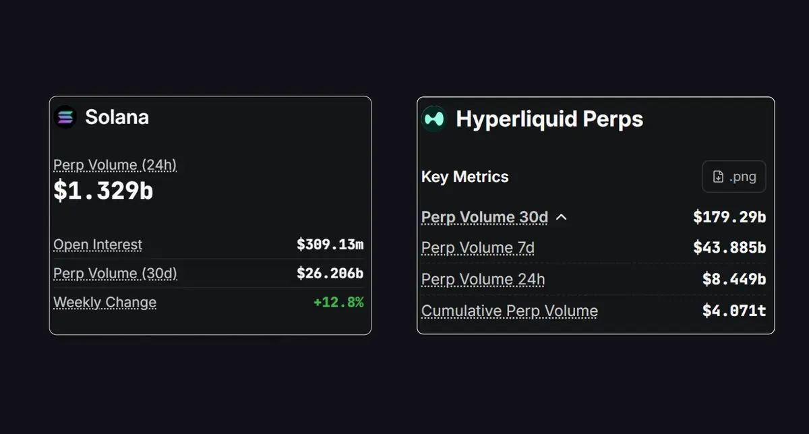Click the Solana Perp Volume (30d) label
This screenshot has height=434, width=809.
pyautogui.click(x=115, y=274)
